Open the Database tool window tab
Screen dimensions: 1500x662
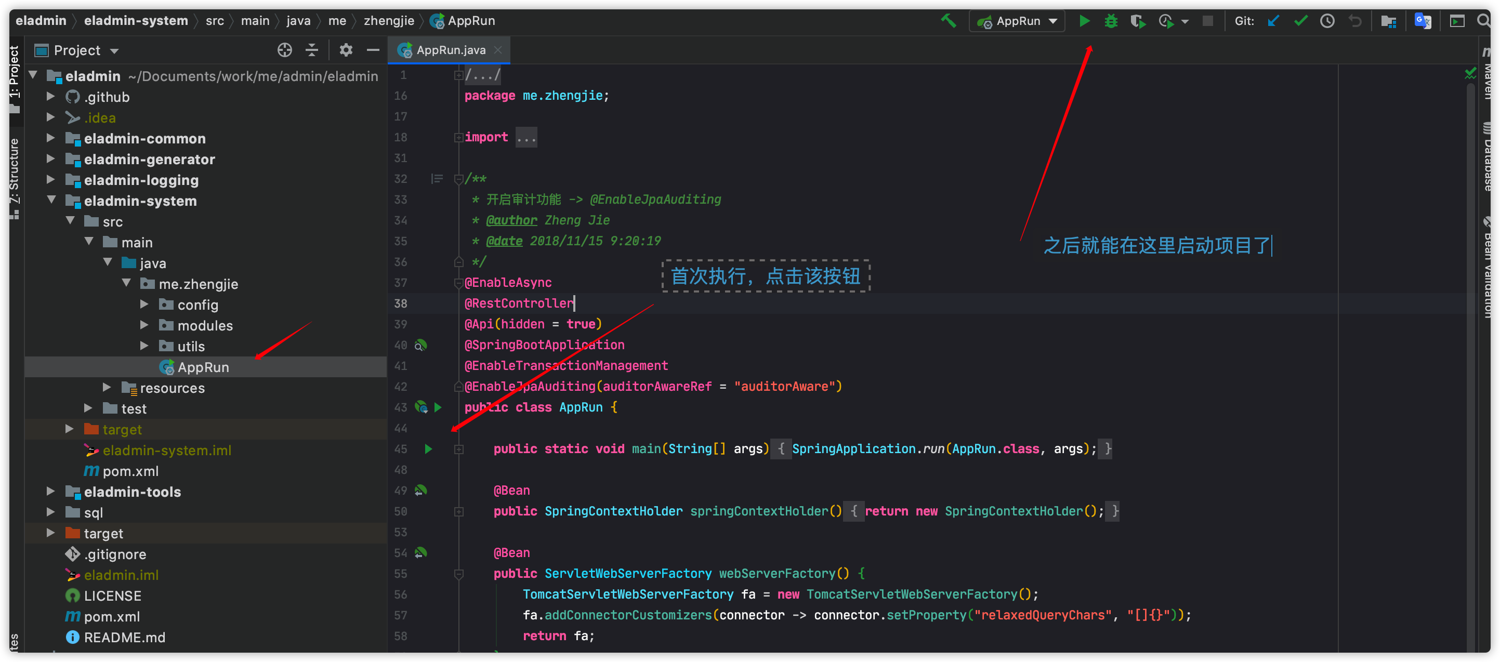pos(1486,156)
